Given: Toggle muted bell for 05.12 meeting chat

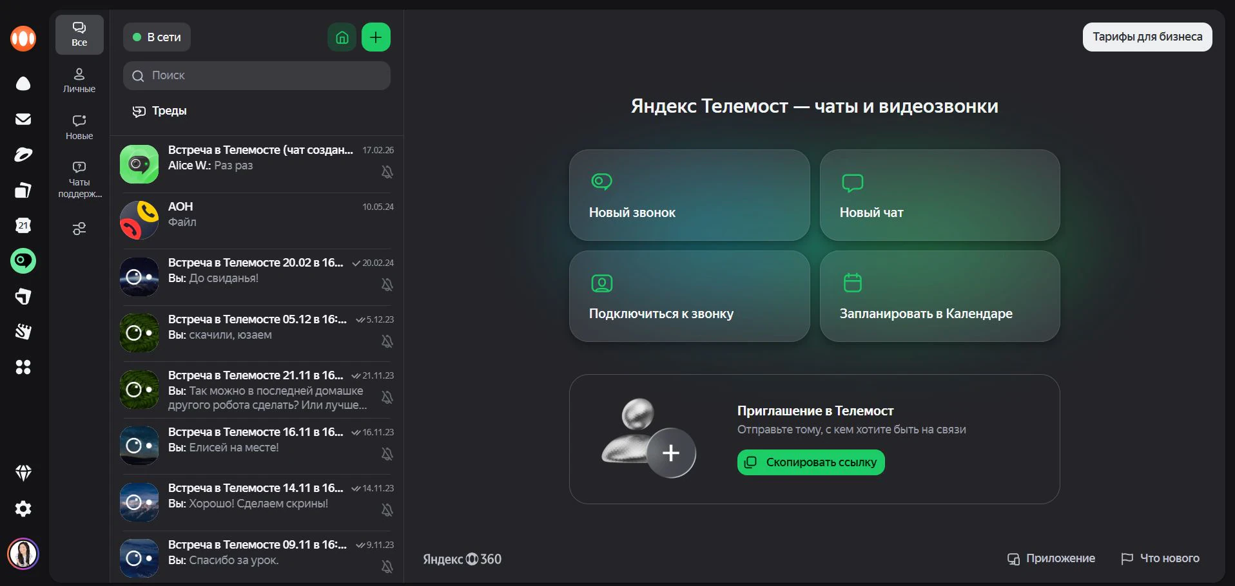Looking at the screenshot, I should pos(387,341).
